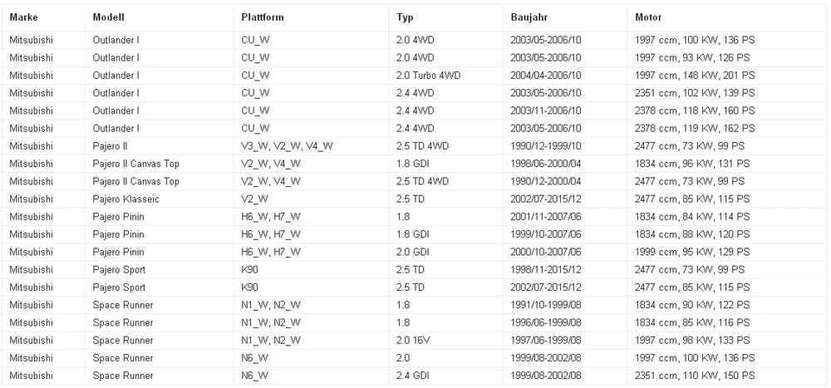831x388 pixels.
Task: Select the 2000/10-2007/06 Baujahr cell
Action: 565,253
